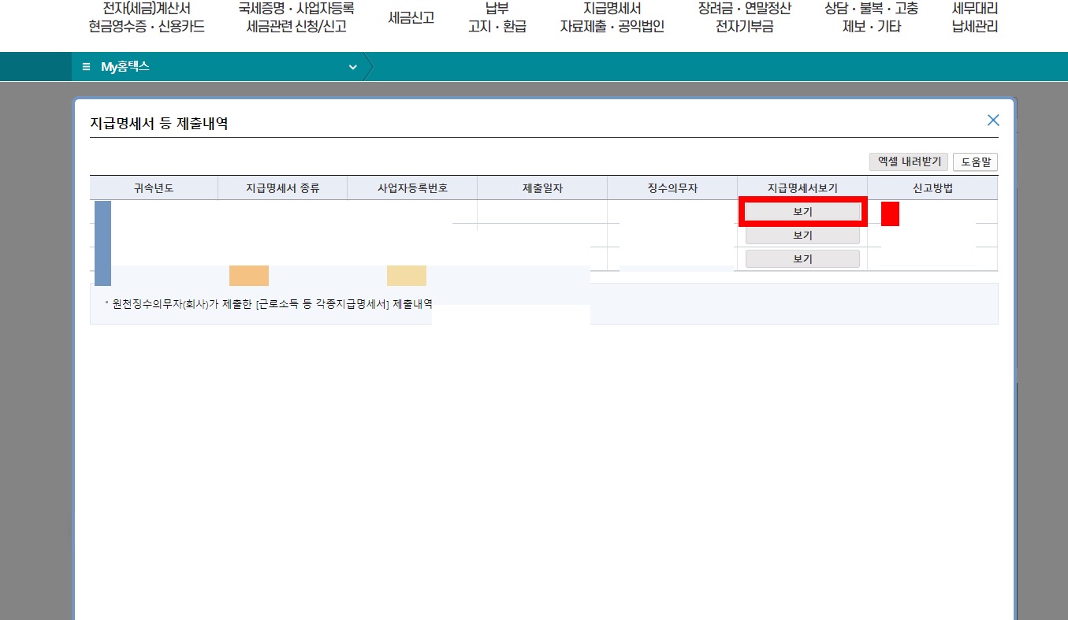Image resolution: width=1068 pixels, height=620 pixels.
Task: Click the highlighted first 보기 button
Action: [802, 211]
